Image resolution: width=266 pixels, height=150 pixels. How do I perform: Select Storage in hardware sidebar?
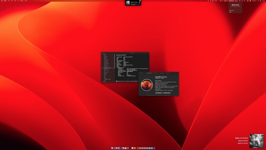pyautogui.click(x=106, y=78)
